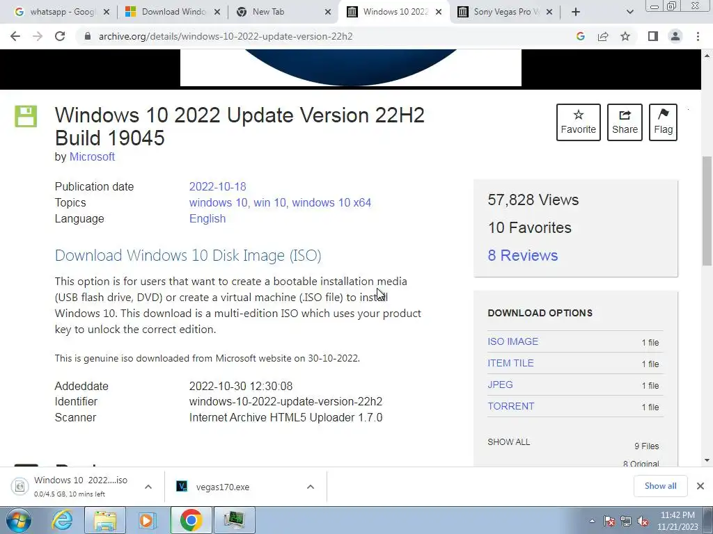Expand options for the Windows 10 iso download
This screenshot has height=534, width=713.
(x=148, y=487)
